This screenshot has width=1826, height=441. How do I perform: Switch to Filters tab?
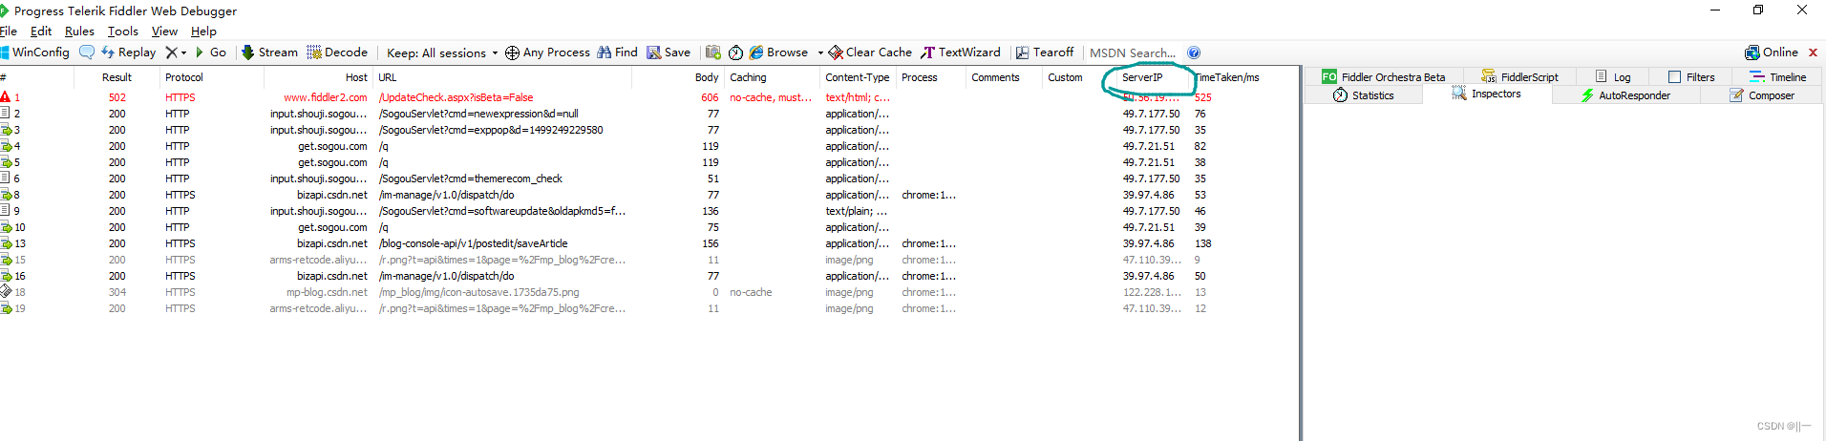pyautogui.click(x=1691, y=77)
